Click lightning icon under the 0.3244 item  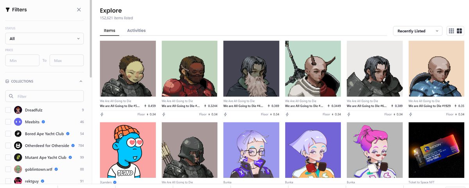tap(164, 114)
